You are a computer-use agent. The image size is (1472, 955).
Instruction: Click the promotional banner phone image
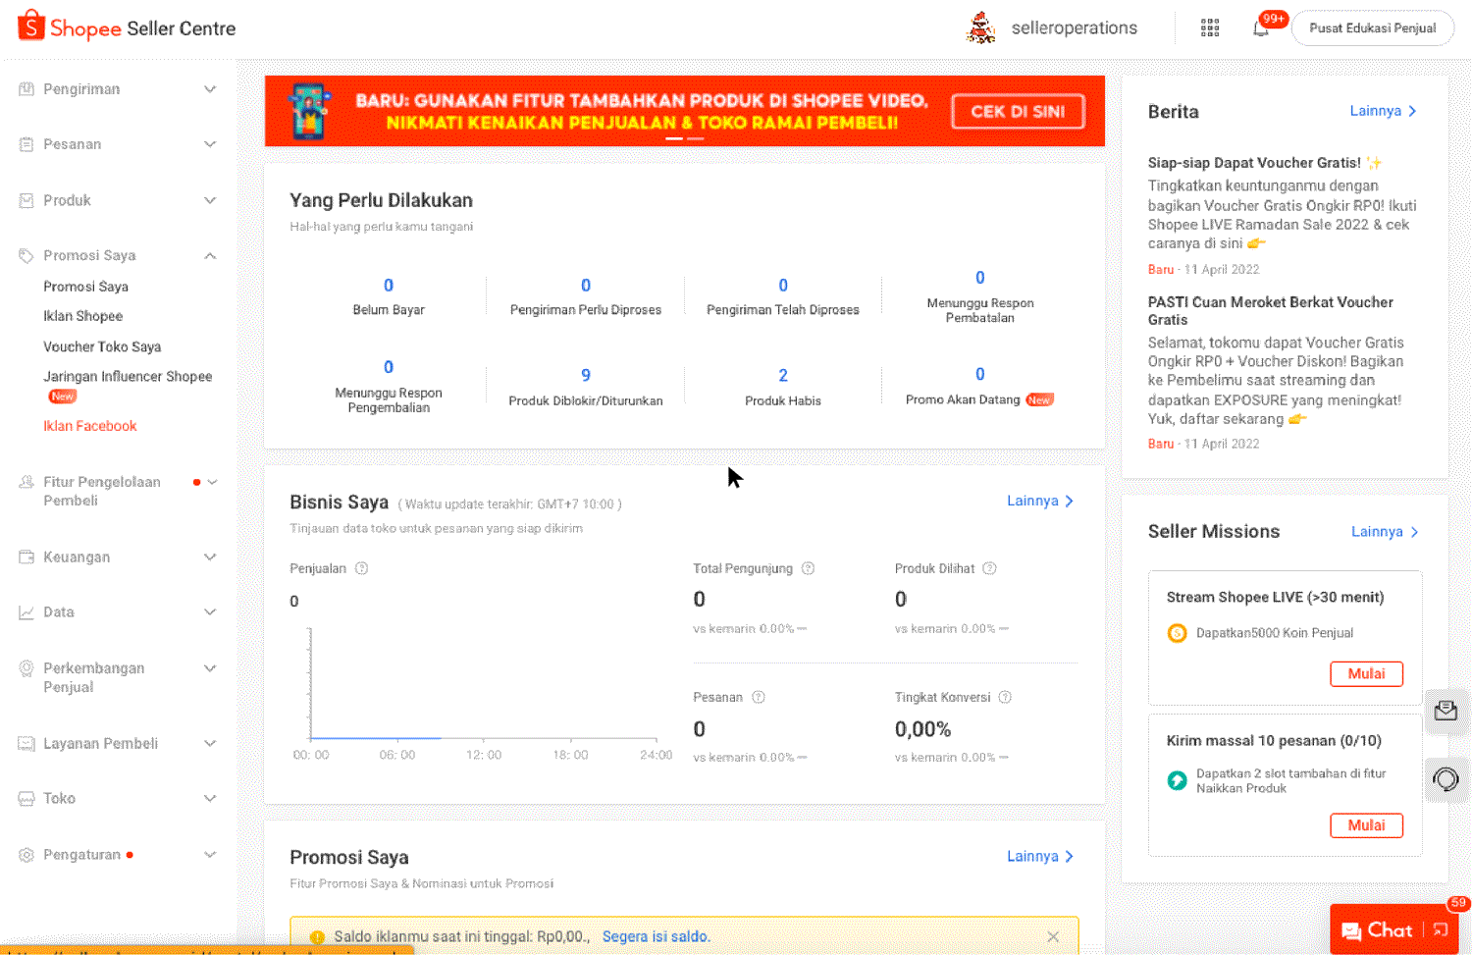click(309, 111)
